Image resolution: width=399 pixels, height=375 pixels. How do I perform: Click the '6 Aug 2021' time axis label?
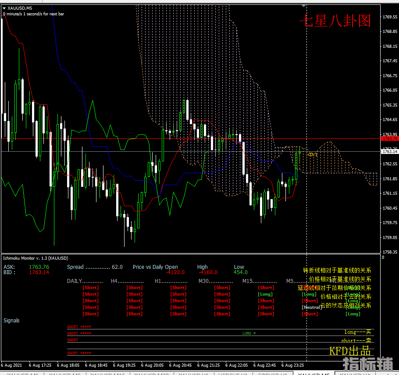(x=11, y=365)
